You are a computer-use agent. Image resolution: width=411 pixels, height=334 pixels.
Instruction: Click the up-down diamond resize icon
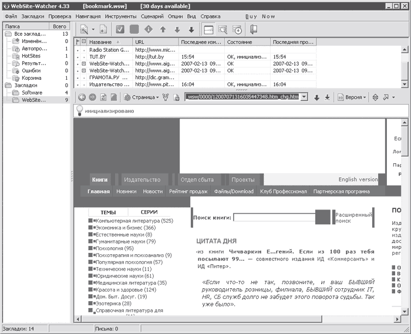pyautogui.click(x=375, y=97)
